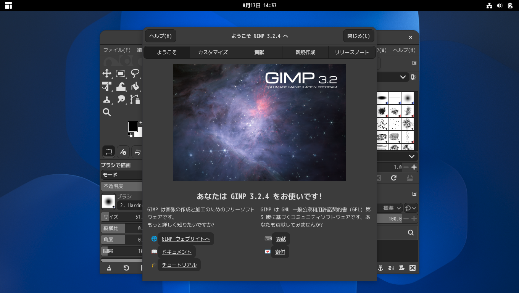Viewport: 519px width, 293px height.
Task: Click the ヘルプ(H) button in the welcome dialog
Action: coord(161,36)
